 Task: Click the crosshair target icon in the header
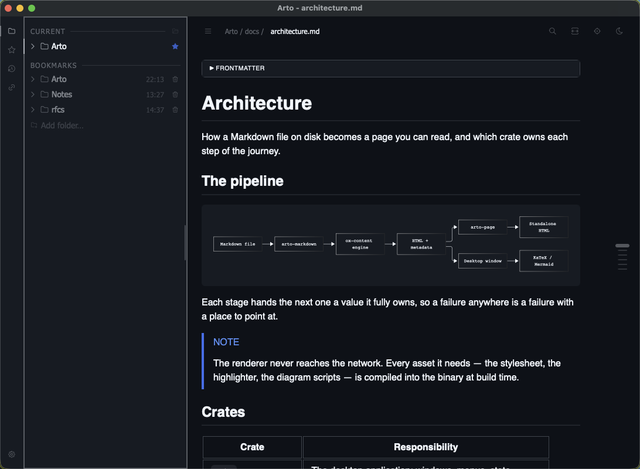point(597,31)
